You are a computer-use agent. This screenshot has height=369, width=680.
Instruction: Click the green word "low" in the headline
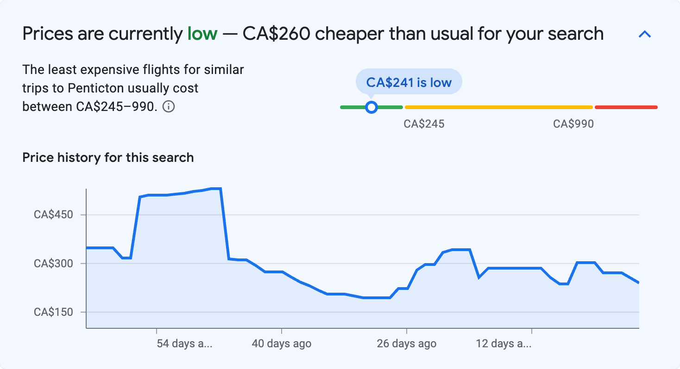click(x=202, y=34)
